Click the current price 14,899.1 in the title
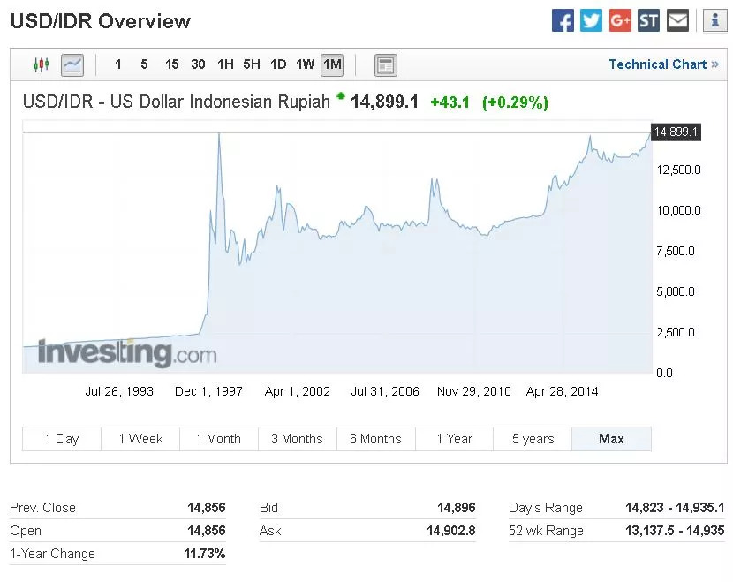Viewport: 733px width, 582px height. point(384,102)
